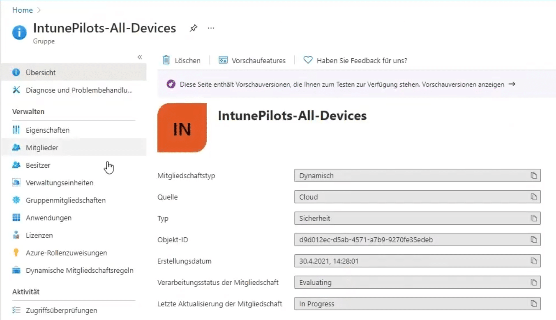Click the Zugriffsüberprüfungen checklist icon
Screen dimensions: 556x320
click(x=16, y=310)
